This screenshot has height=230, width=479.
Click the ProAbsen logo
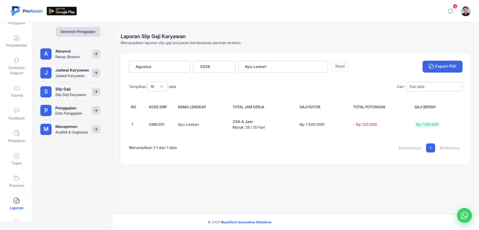pyautogui.click(x=27, y=11)
